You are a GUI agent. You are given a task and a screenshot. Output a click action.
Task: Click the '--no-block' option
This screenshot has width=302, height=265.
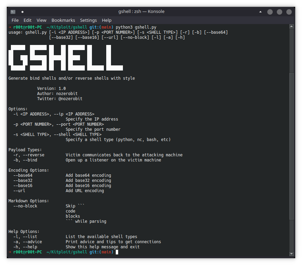[25, 206]
